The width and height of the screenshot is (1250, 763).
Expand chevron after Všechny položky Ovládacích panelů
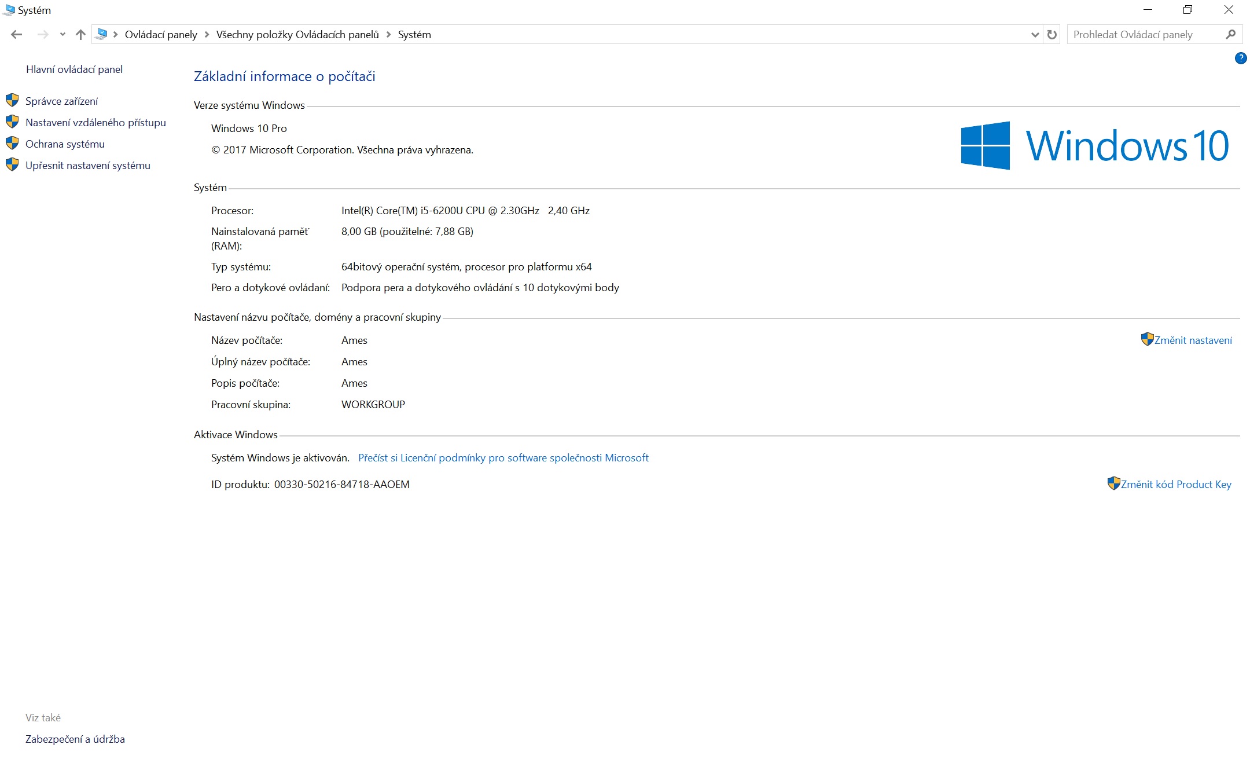coord(388,35)
